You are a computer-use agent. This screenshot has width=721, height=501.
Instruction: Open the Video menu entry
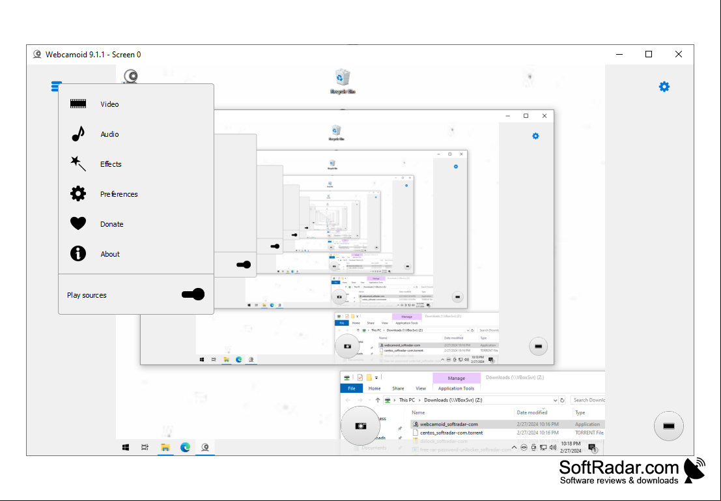[136, 104]
